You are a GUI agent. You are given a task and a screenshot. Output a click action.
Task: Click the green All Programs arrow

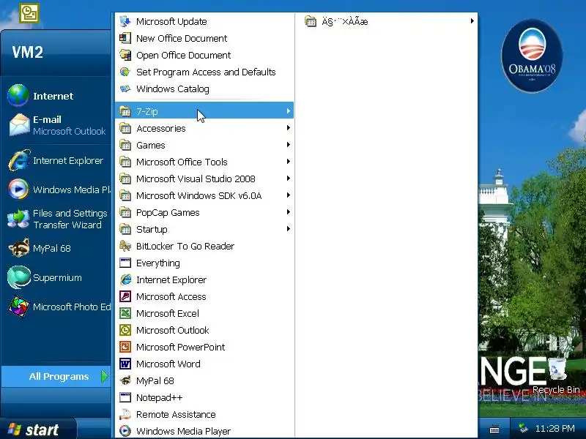[105, 376]
